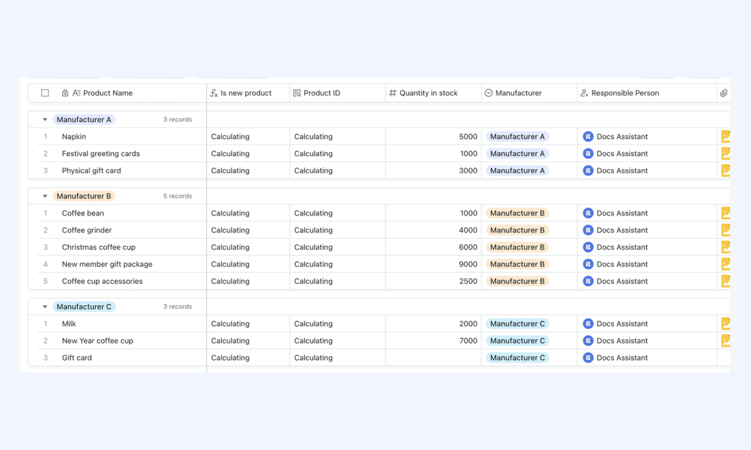
Task: Click the 9000 quantity cell
Action: (x=433, y=264)
